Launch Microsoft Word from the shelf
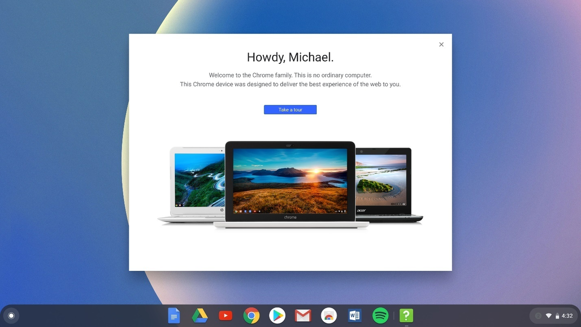Screen dimensions: 581x327 (x=354, y=316)
